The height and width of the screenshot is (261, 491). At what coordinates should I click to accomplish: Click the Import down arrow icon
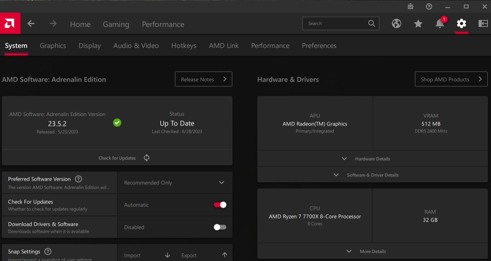tap(167, 255)
